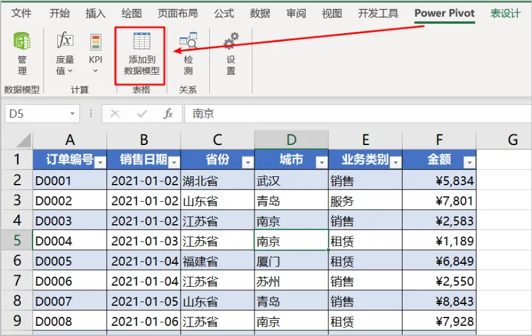Open the 城市 filter dropdown
Screen dimensions: 532x336
(321, 163)
